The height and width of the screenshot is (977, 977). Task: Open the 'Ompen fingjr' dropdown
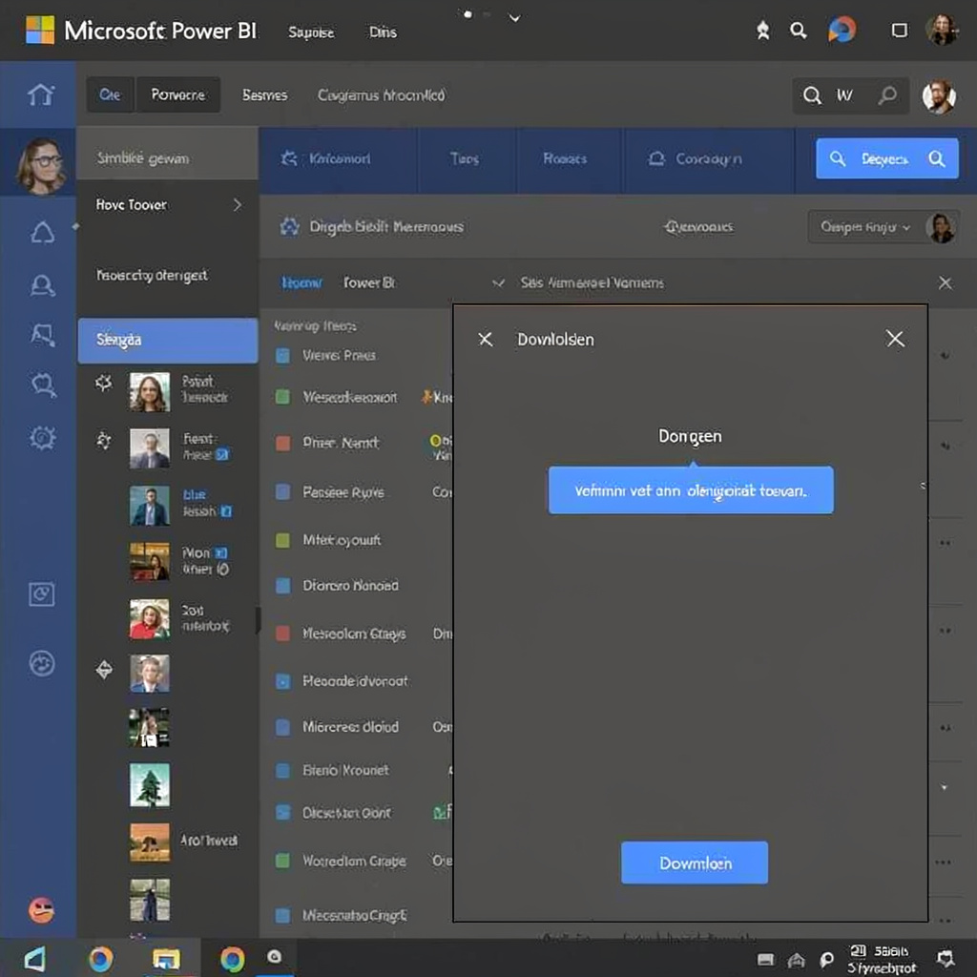click(x=865, y=227)
